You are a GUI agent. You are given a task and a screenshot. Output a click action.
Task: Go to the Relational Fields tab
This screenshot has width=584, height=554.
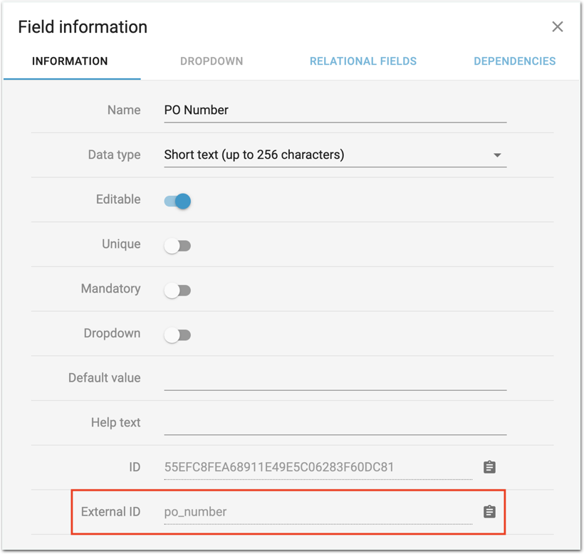click(363, 61)
